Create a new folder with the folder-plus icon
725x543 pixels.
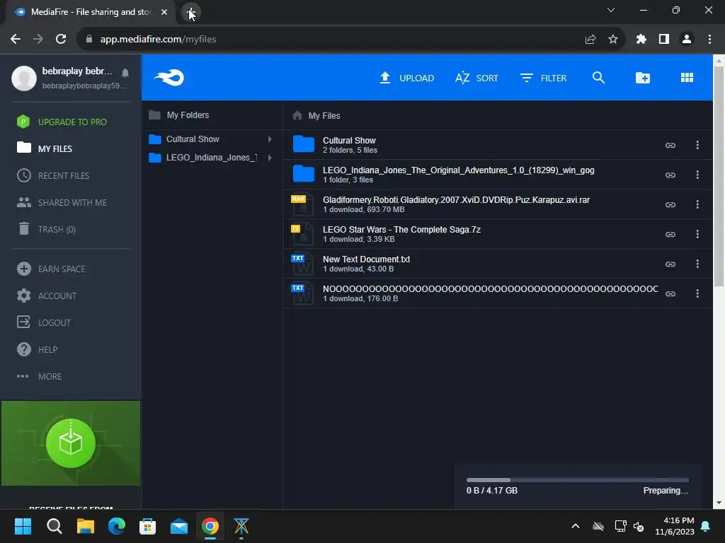tap(643, 78)
